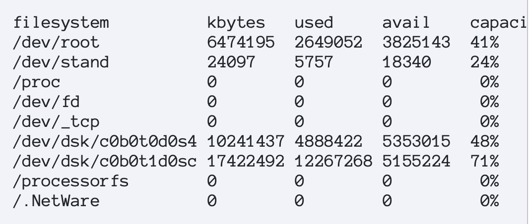
Task: Click the 71% capacity value
Action: (484, 162)
